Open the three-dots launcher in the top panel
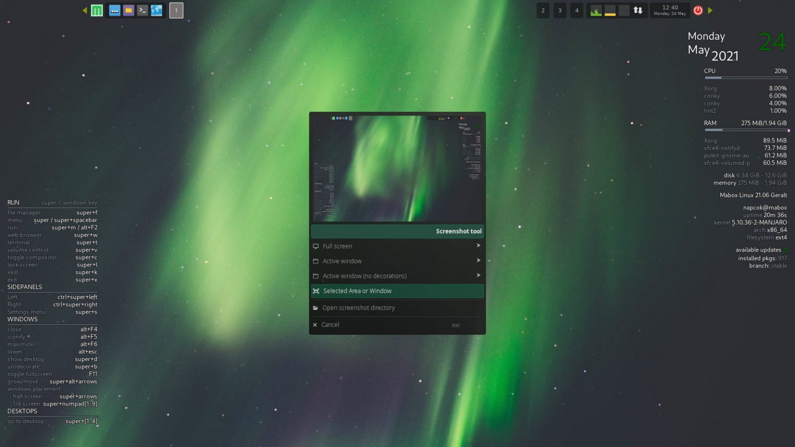 click(x=115, y=10)
